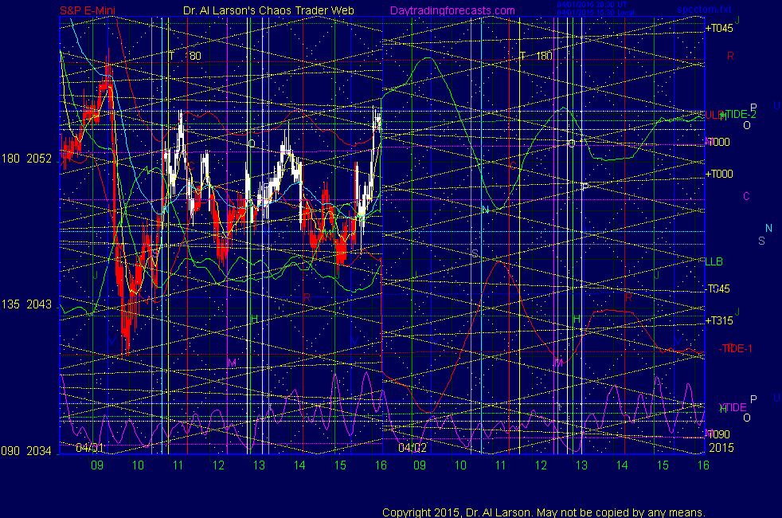Click the "14" hour label under the 04/01 session
The height and width of the screenshot is (518, 782).
(x=299, y=465)
